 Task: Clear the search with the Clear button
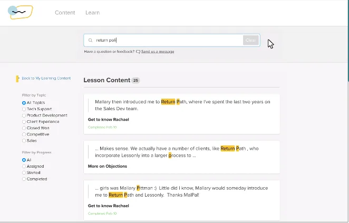point(250,40)
